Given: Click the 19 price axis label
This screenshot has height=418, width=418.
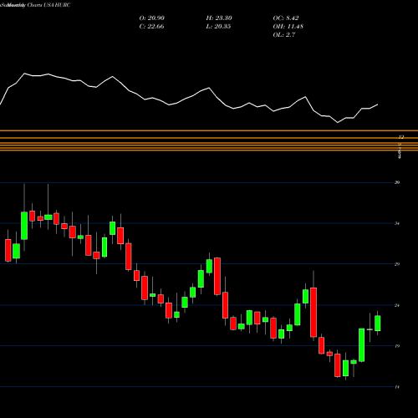Looking at the screenshot, I should click(397, 346).
